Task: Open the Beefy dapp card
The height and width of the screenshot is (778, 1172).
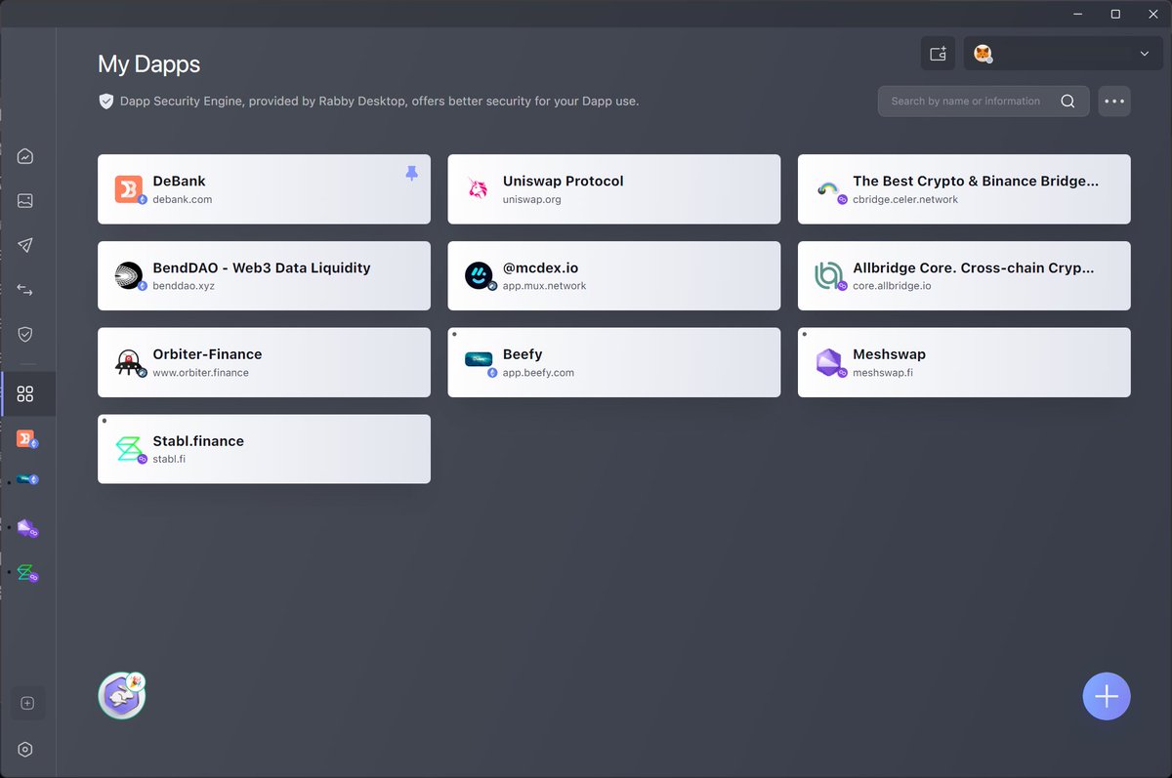Action: coord(614,362)
